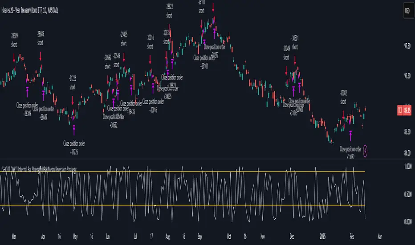This screenshot has height=245, width=415.
Task: Click the Jul date label
Action: click(x=135, y=237)
